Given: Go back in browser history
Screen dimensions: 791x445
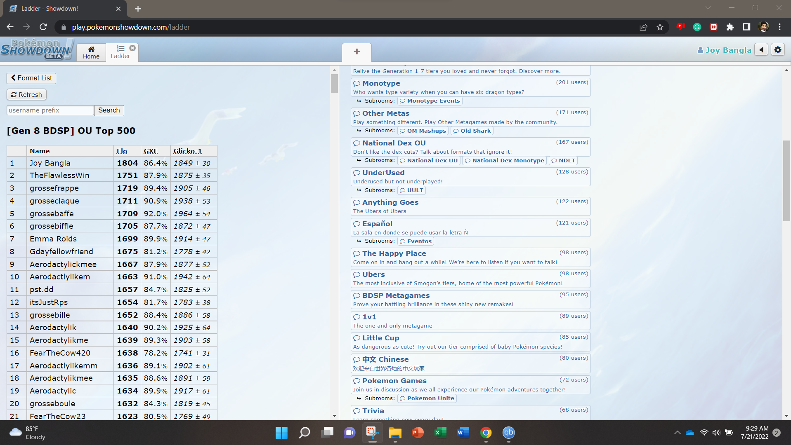Looking at the screenshot, I should pyautogui.click(x=10, y=27).
